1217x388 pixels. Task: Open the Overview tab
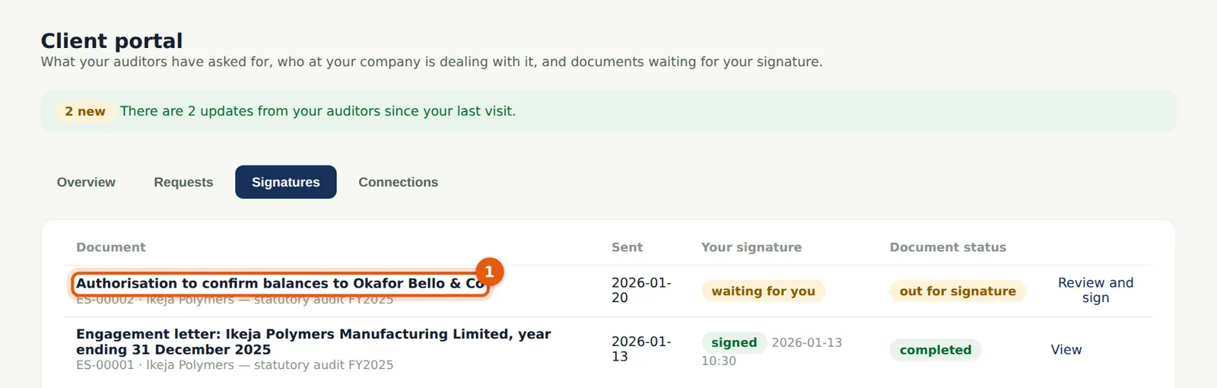[86, 182]
